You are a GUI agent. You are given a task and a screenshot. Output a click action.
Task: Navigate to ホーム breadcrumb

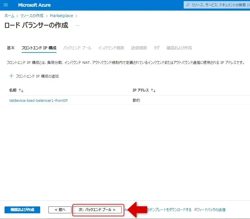coord(9,16)
